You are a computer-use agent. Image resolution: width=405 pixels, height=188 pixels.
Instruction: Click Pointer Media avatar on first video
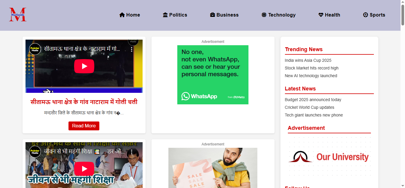(35, 49)
